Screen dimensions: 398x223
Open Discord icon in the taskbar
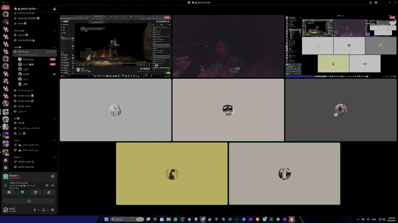(203, 219)
